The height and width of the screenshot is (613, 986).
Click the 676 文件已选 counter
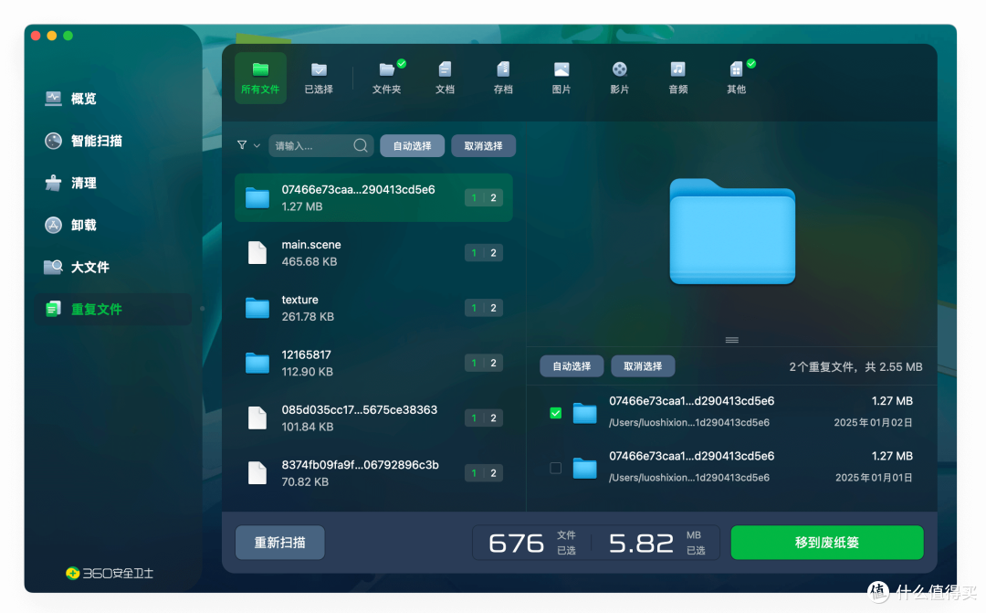coord(532,543)
